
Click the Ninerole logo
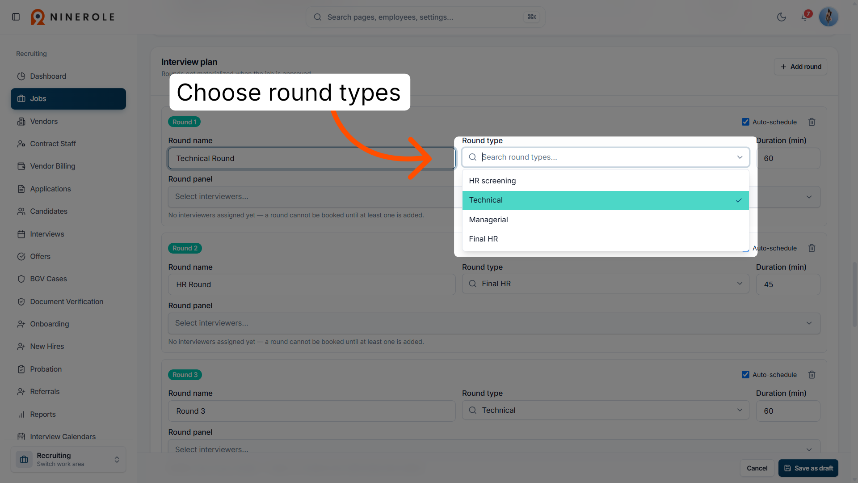coord(73,17)
